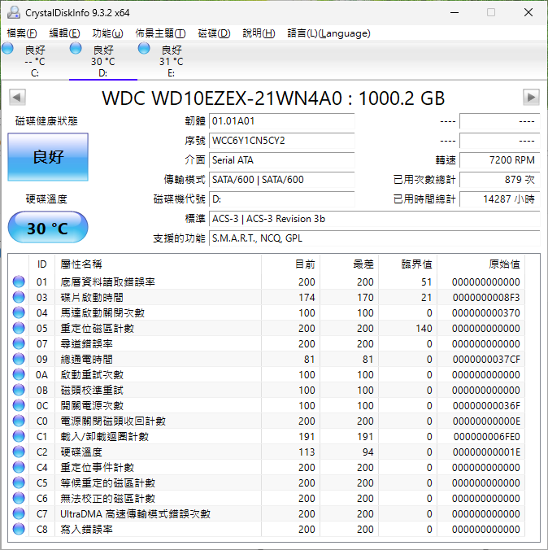This screenshot has width=548, height=550.
Task: Open the 功能(u) menu
Action: point(107,33)
